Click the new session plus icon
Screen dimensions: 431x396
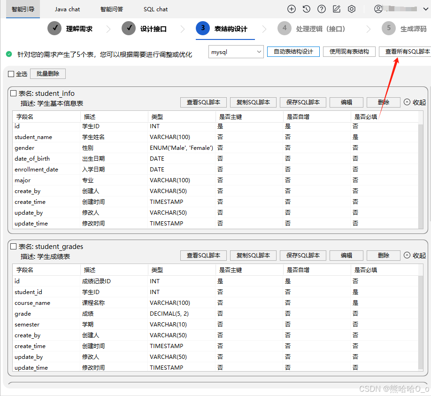pos(292,9)
